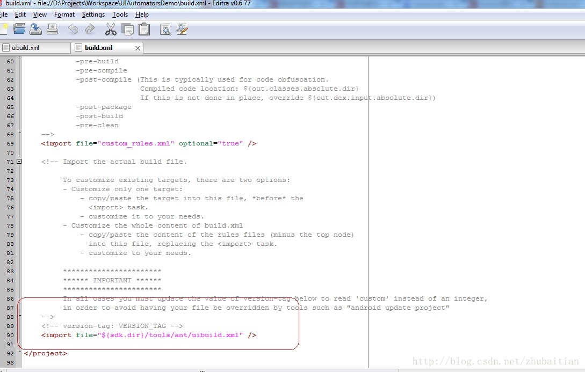The width and height of the screenshot is (585, 372).
Task: Open the Find tool in toolbar
Action: tap(165, 29)
